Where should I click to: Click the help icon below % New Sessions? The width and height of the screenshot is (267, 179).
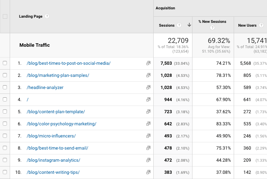212,28
